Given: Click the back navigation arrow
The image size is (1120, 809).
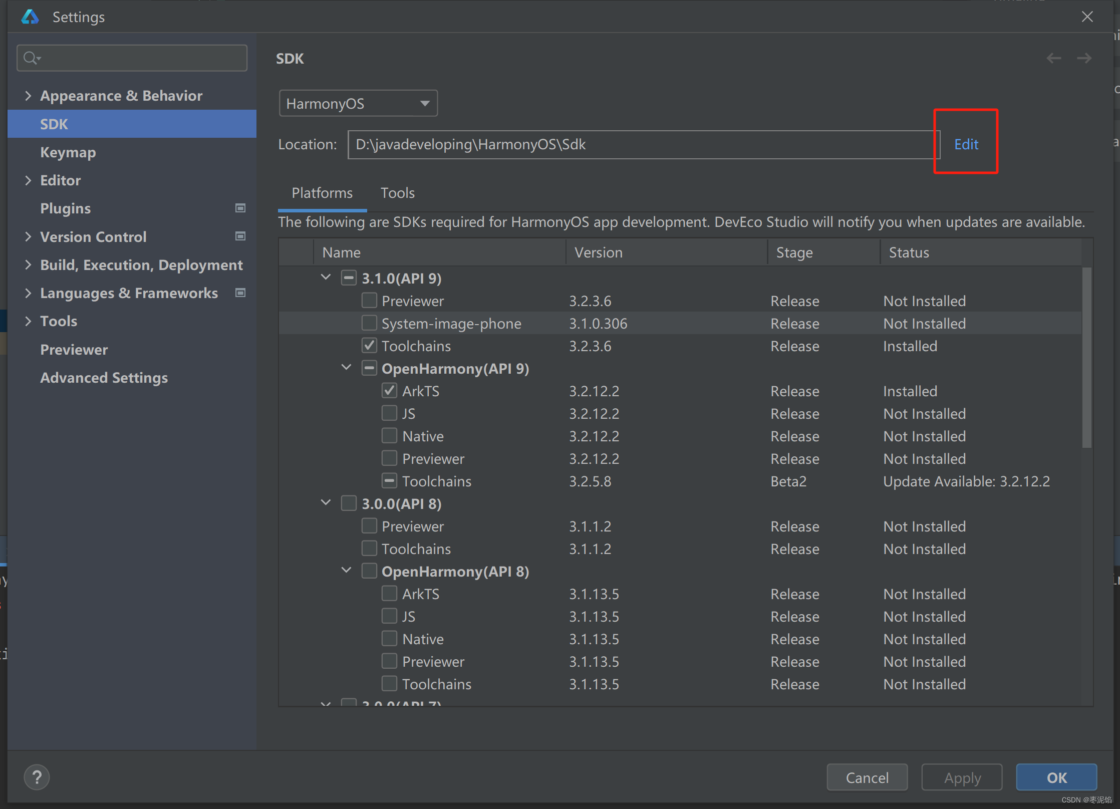Looking at the screenshot, I should (1054, 59).
